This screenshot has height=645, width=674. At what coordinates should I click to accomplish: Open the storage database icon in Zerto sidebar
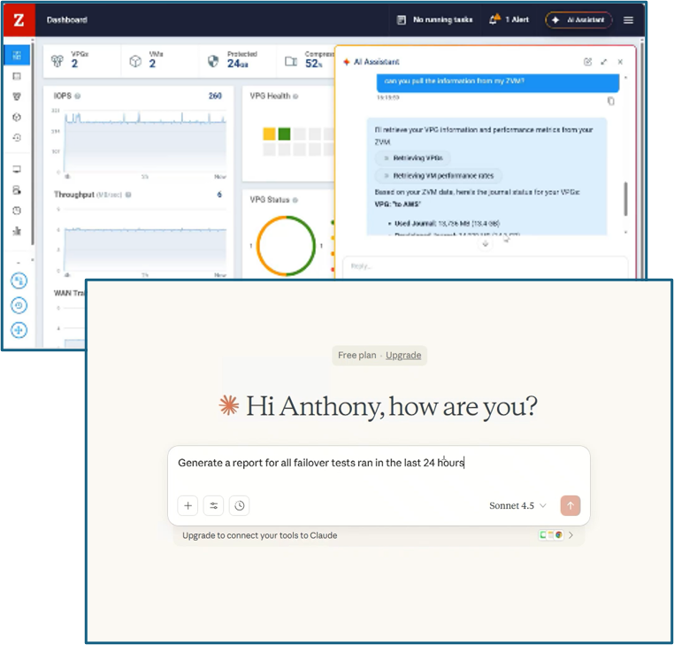click(17, 189)
